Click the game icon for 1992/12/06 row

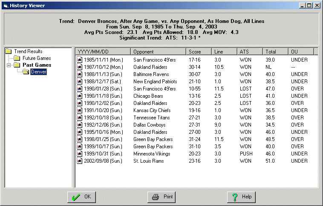[80, 125]
